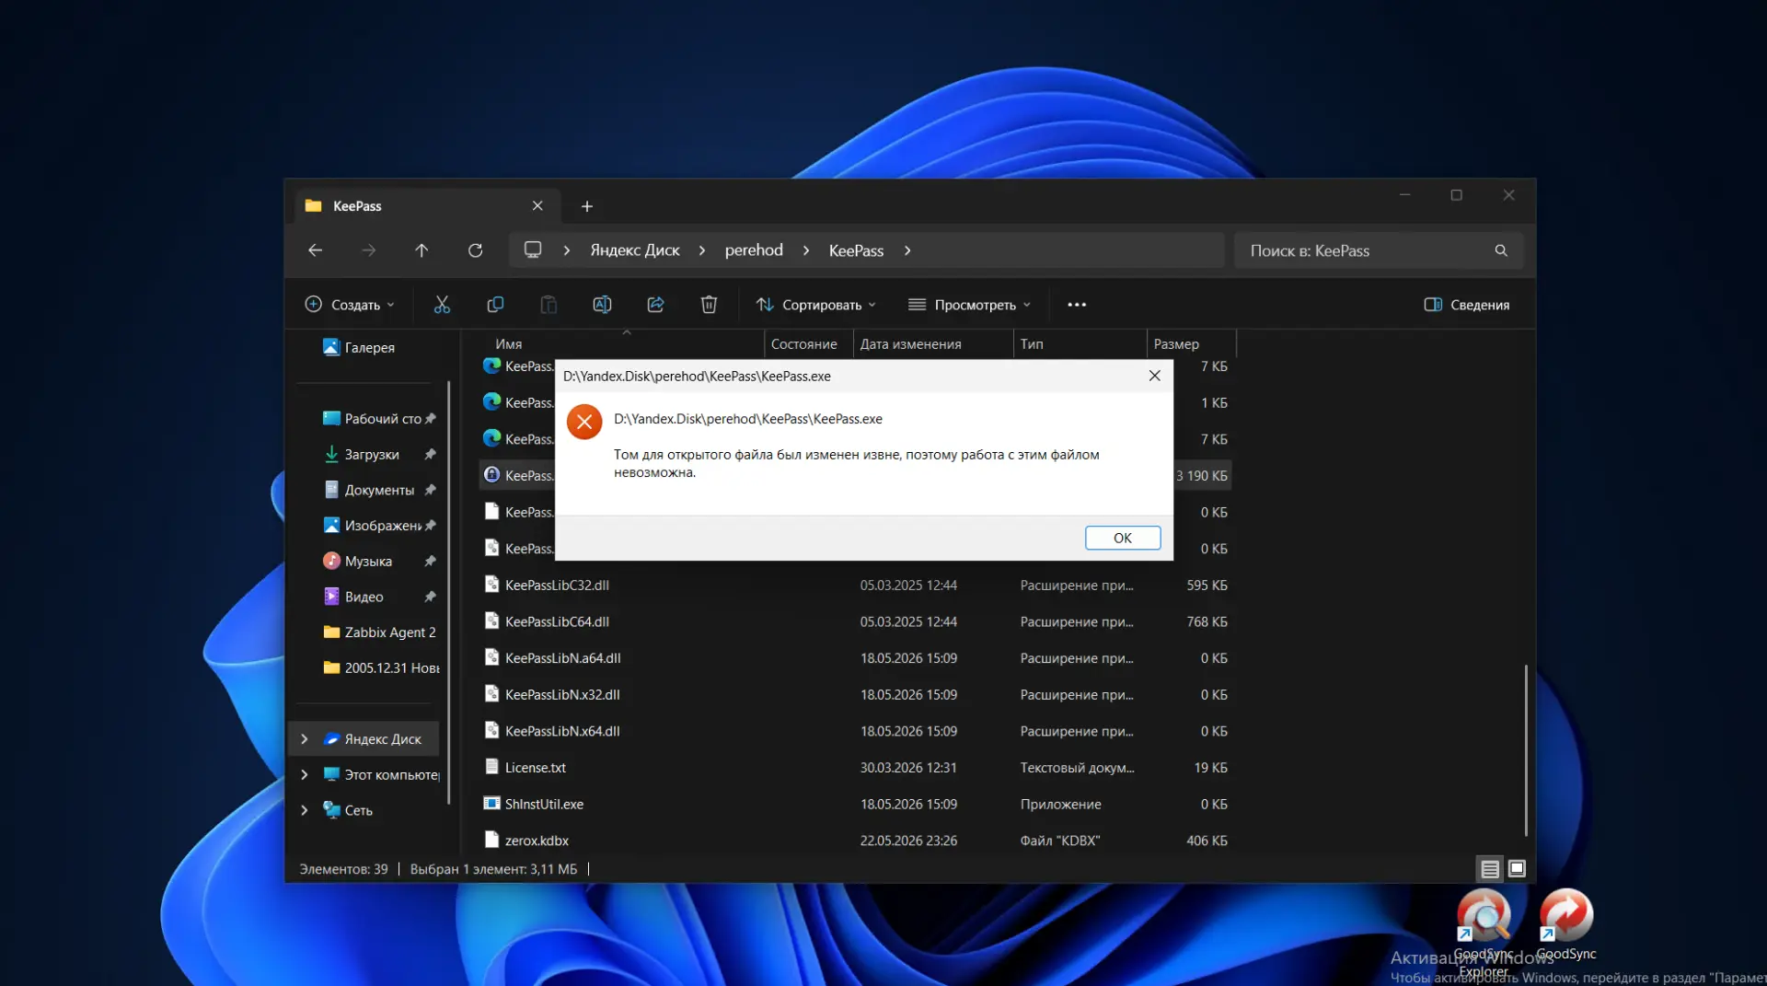Viewport: 1767px width, 986px height.
Task: Open the Просмотреть view dropdown
Action: [x=970, y=305]
